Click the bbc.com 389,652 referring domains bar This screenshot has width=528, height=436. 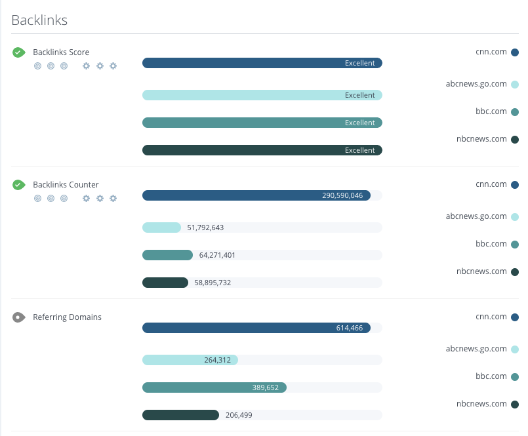[x=214, y=387]
